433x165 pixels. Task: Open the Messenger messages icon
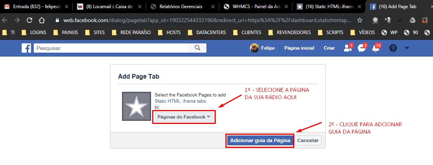coord(361,48)
